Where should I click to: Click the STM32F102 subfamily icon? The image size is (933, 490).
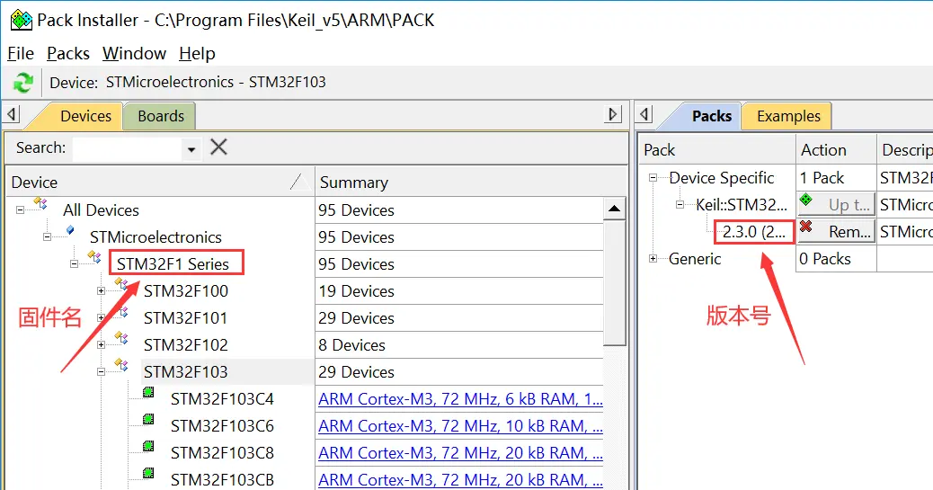point(121,338)
